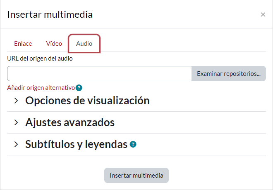Image resolution: width=273 pixels, height=190 pixels.
Task: Select the Audio tab
Action: pos(84,44)
